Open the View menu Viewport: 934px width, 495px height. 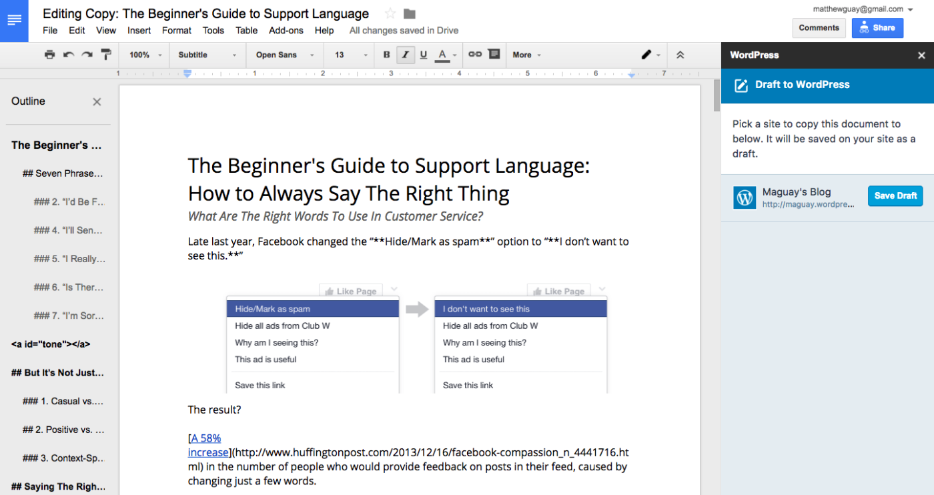(106, 30)
